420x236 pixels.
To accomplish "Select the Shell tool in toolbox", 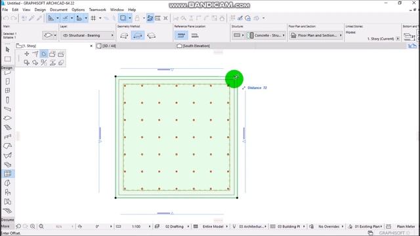I will tap(7, 155).
